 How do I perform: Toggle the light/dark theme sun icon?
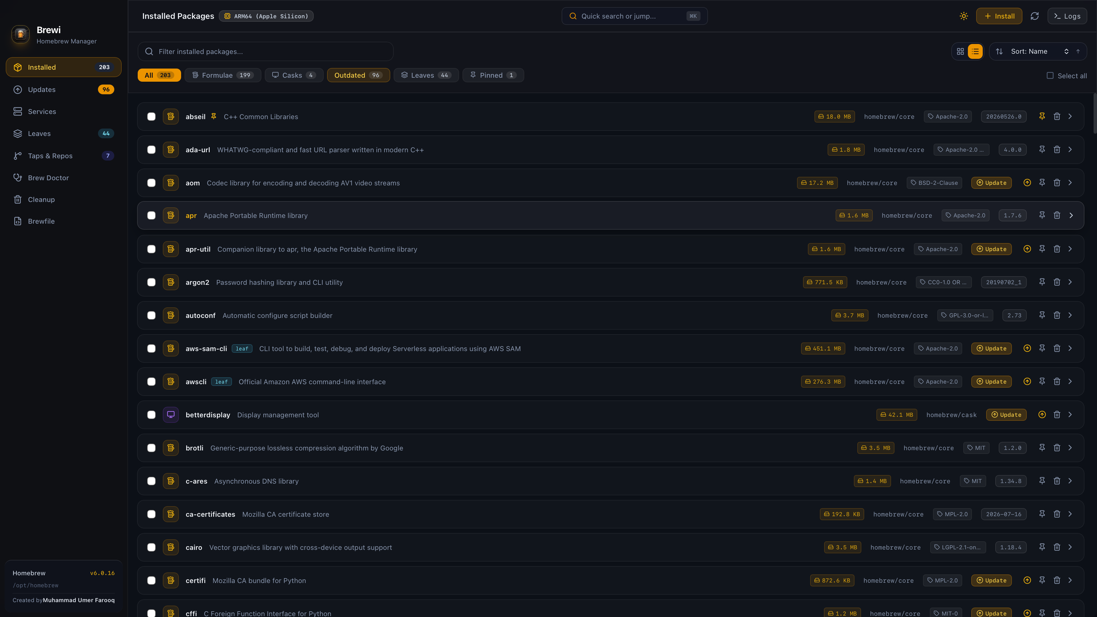(964, 16)
